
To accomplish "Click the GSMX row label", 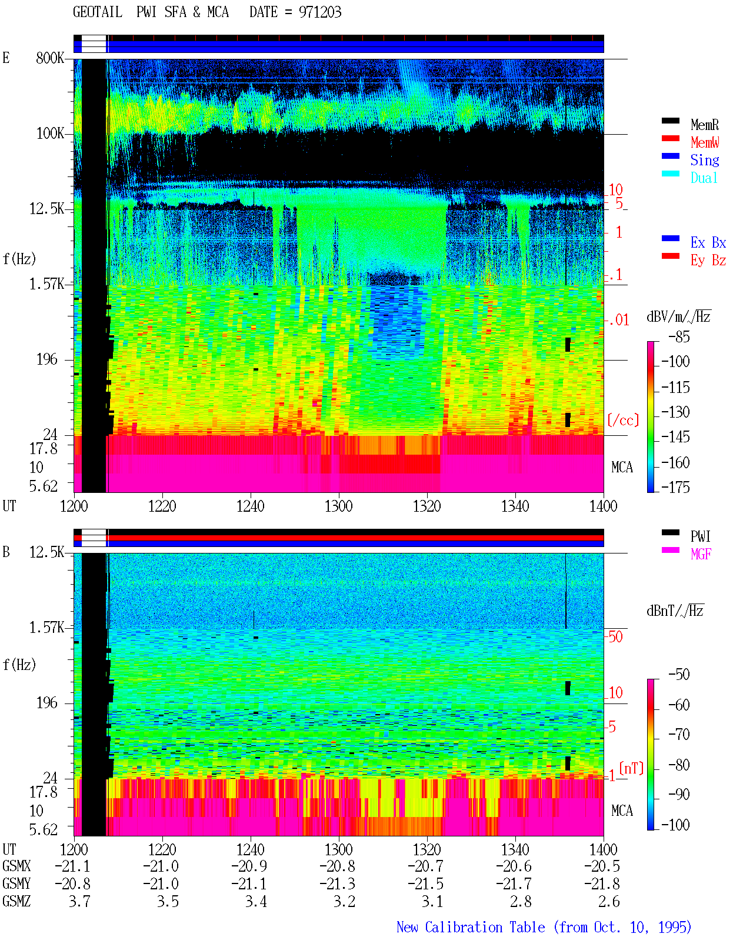I will coord(16,866).
